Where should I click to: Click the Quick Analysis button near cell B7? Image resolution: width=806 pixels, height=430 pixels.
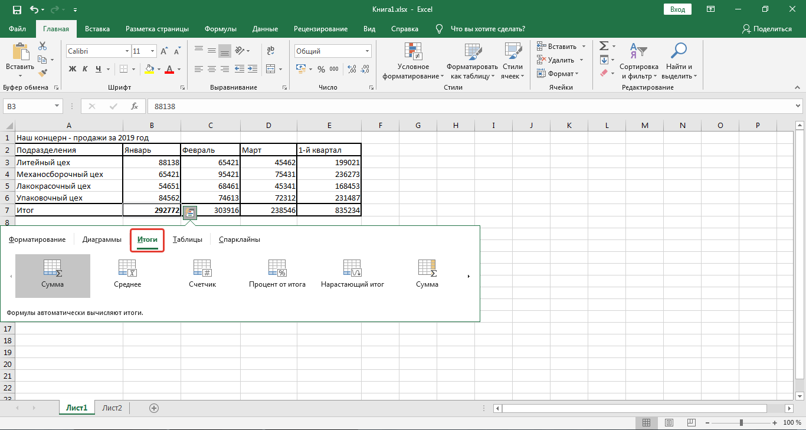point(189,212)
